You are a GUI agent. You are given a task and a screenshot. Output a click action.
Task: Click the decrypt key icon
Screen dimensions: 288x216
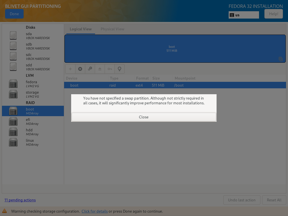110,69
